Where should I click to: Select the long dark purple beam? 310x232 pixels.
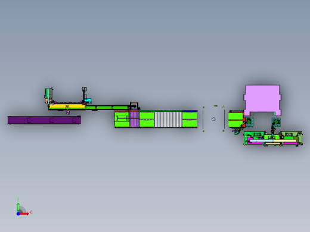point(44,120)
